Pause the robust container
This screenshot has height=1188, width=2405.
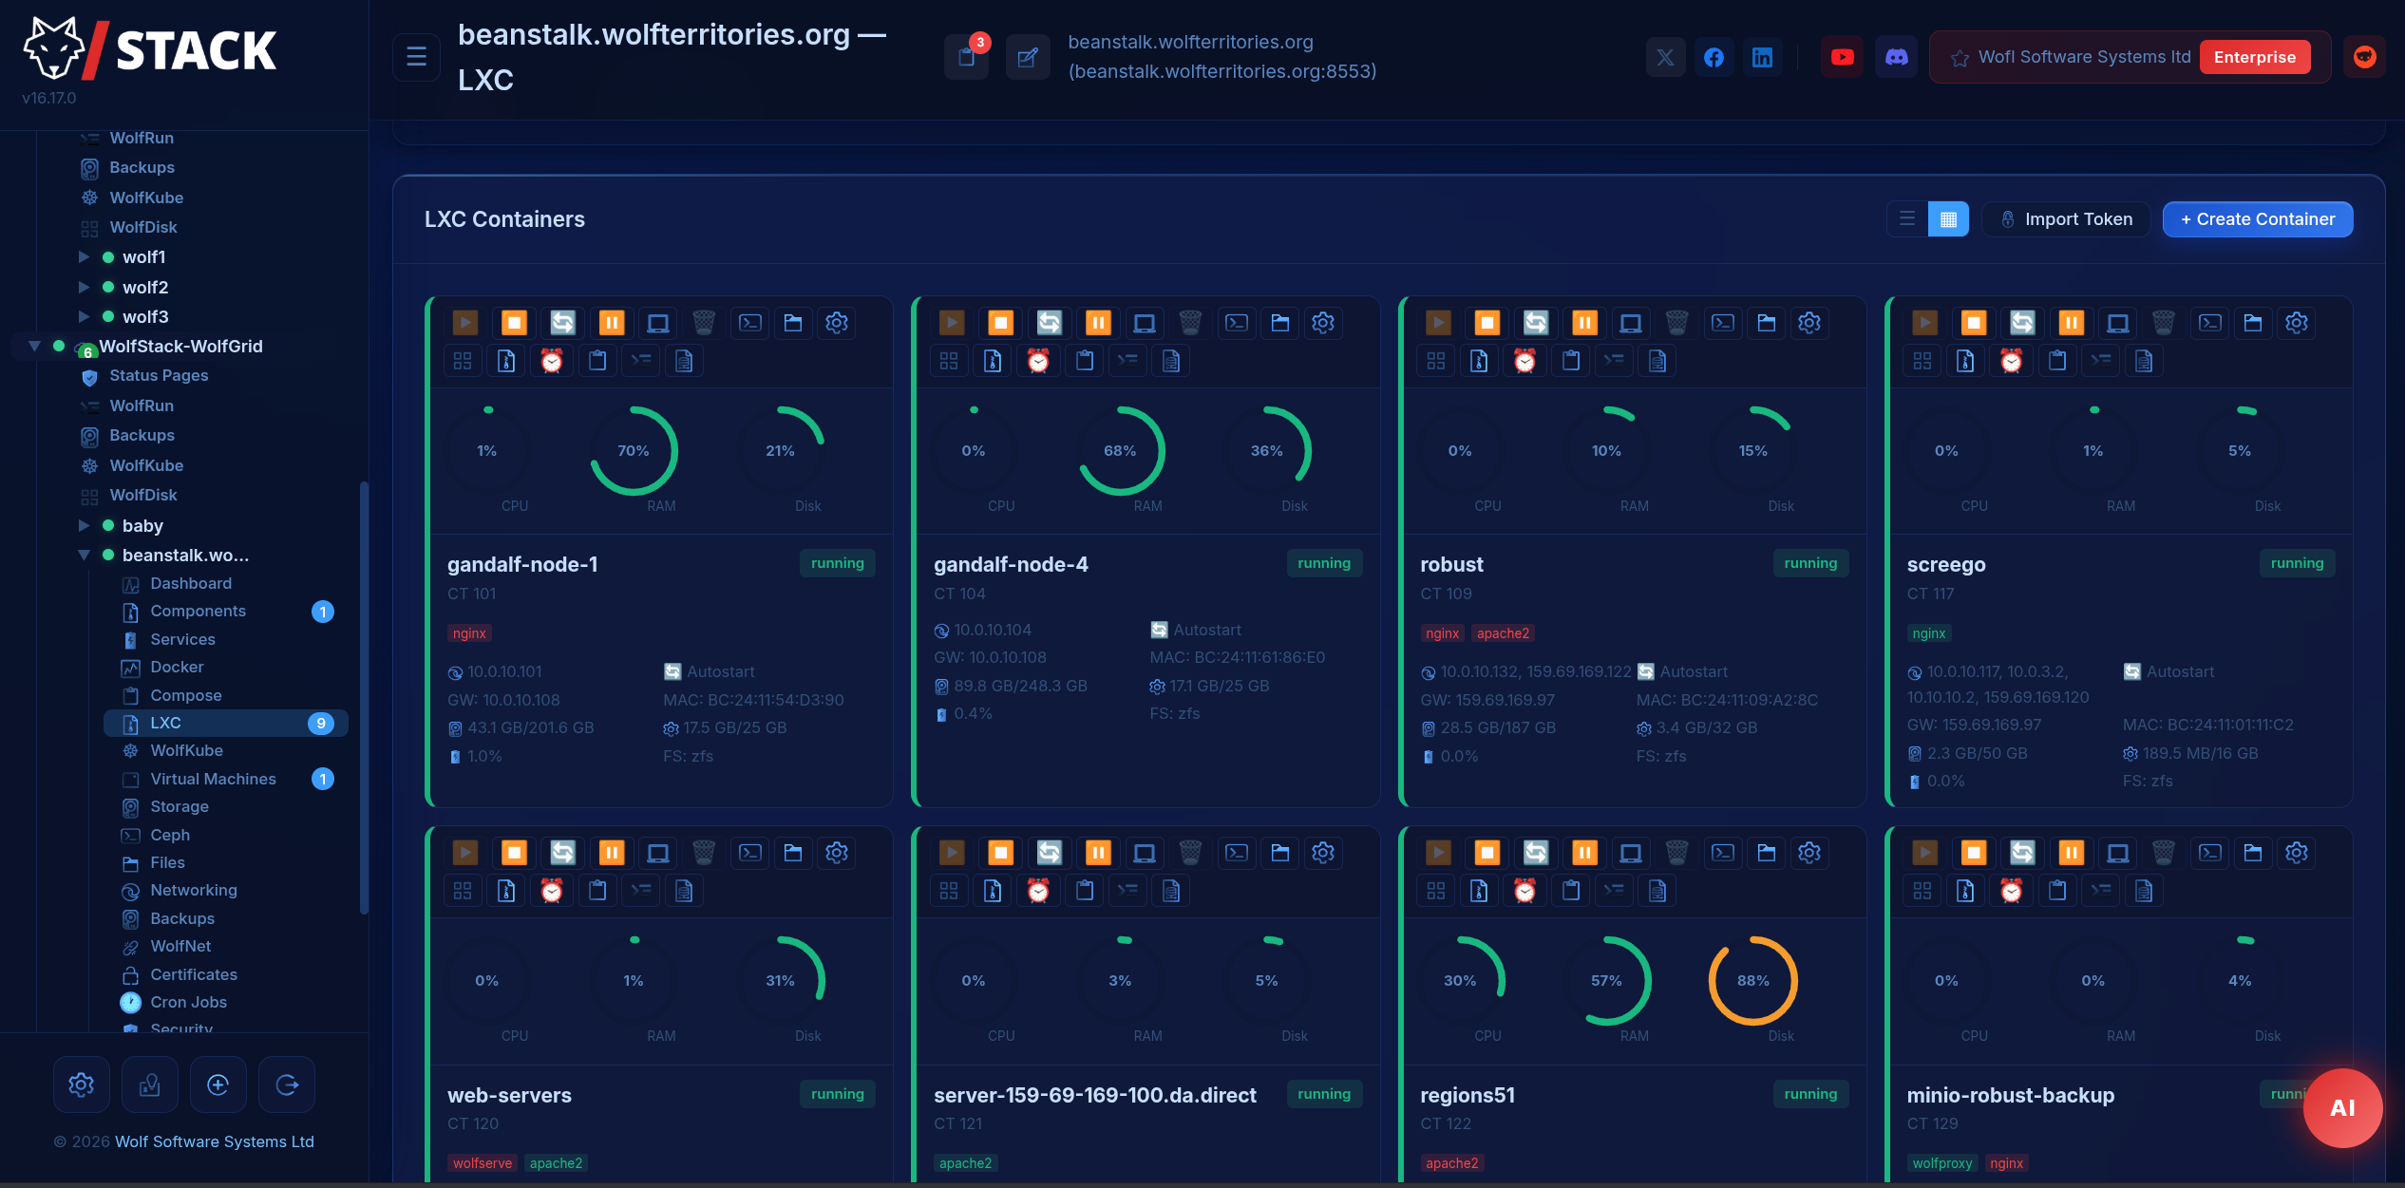[x=1584, y=323]
